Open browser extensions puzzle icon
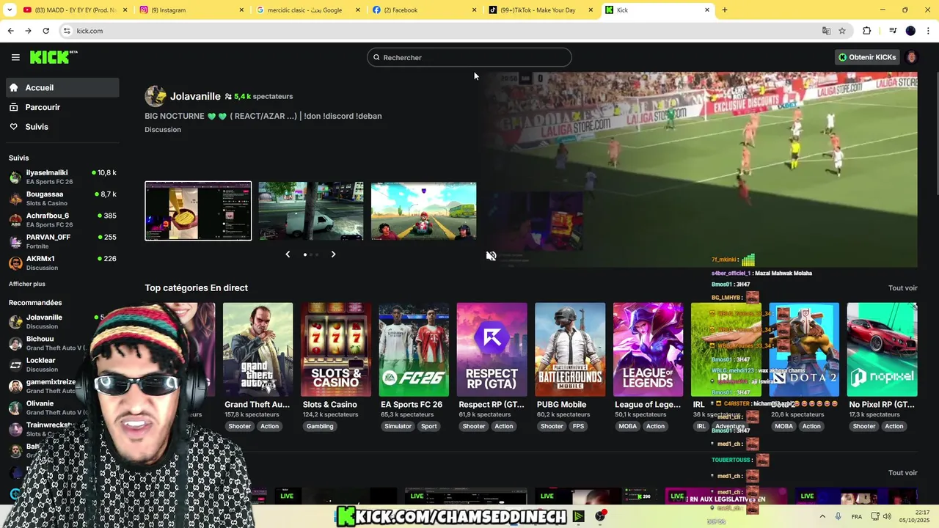 coord(867,31)
